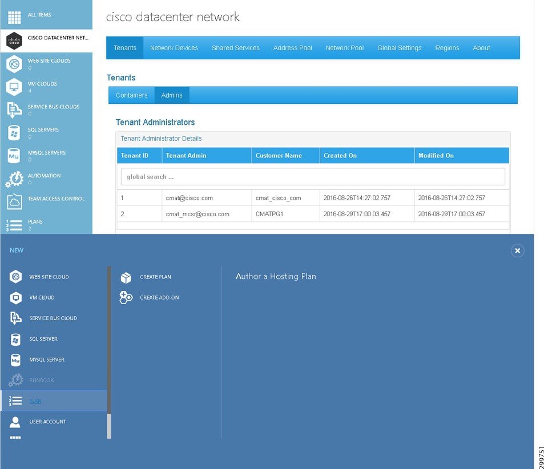Switch to the Containers sub-tab
This screenshot has height=469, width=544.
point(131,95)
